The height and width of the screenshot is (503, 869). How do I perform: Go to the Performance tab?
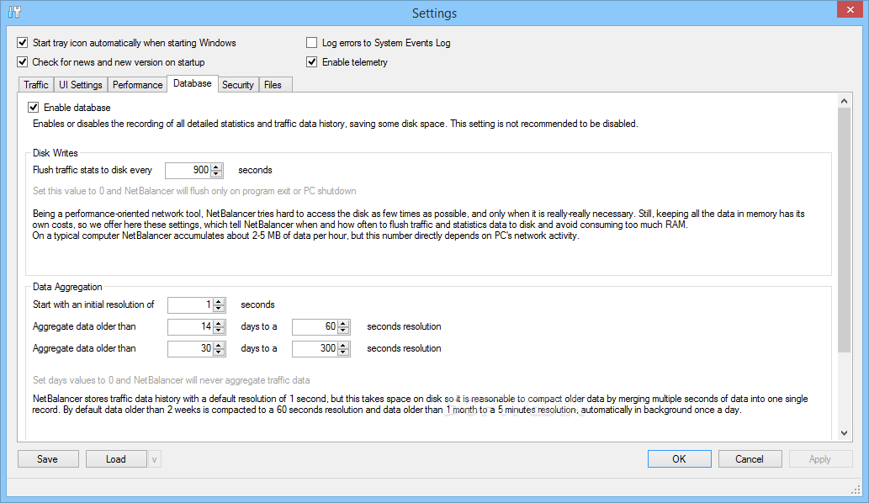(137, 85)
